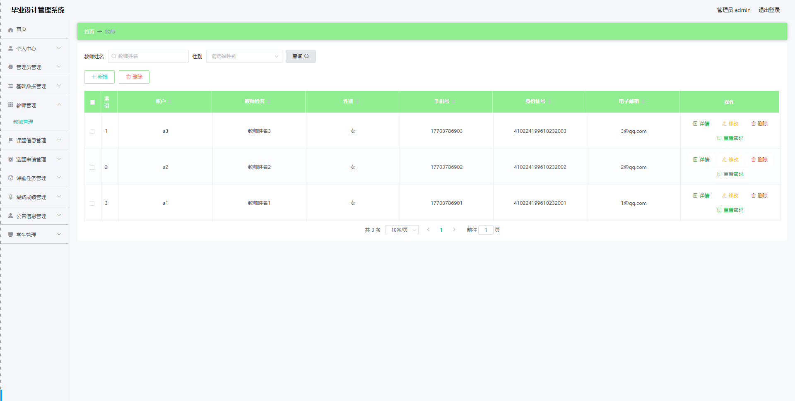Click the sort icon on 账户 column

pyautogui.click(x=170, y=101)
